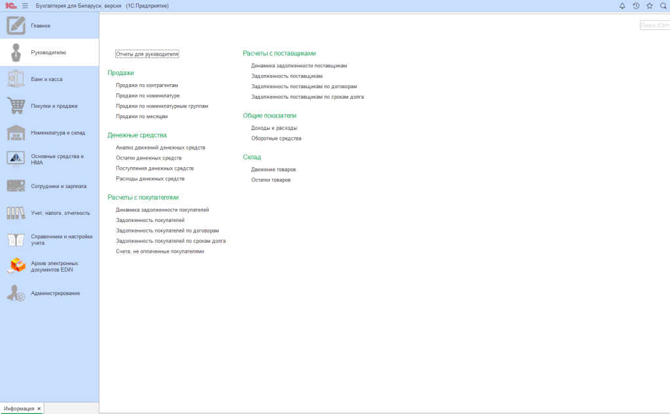The image size is (670, 414).
Task: Open Отчеты для руководителя
Action: coord(147,54)
